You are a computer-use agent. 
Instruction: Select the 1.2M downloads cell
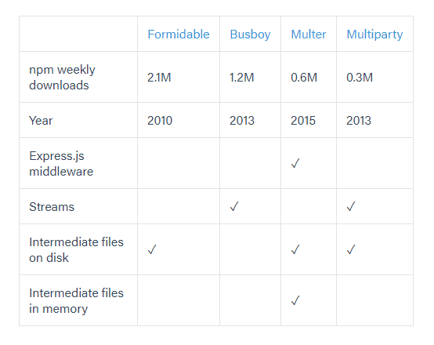250,77
